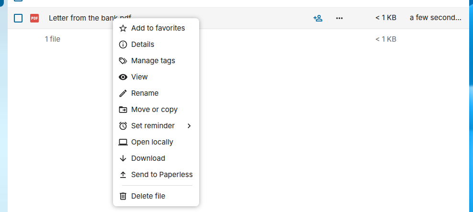Click the modified time 'a few second...' text

pos(435,18)
